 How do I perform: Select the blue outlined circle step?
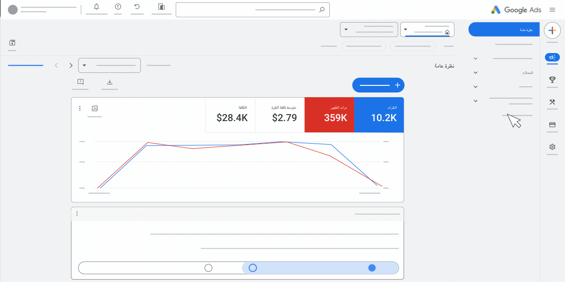253,268
